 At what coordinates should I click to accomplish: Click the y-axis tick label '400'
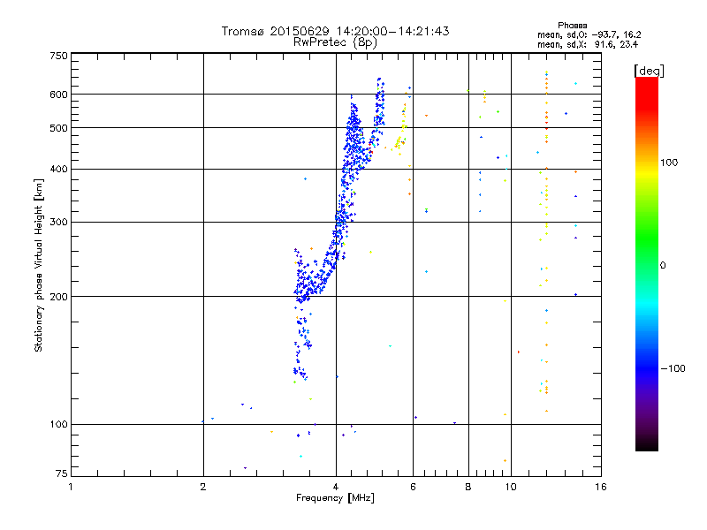tap(58, 169)
